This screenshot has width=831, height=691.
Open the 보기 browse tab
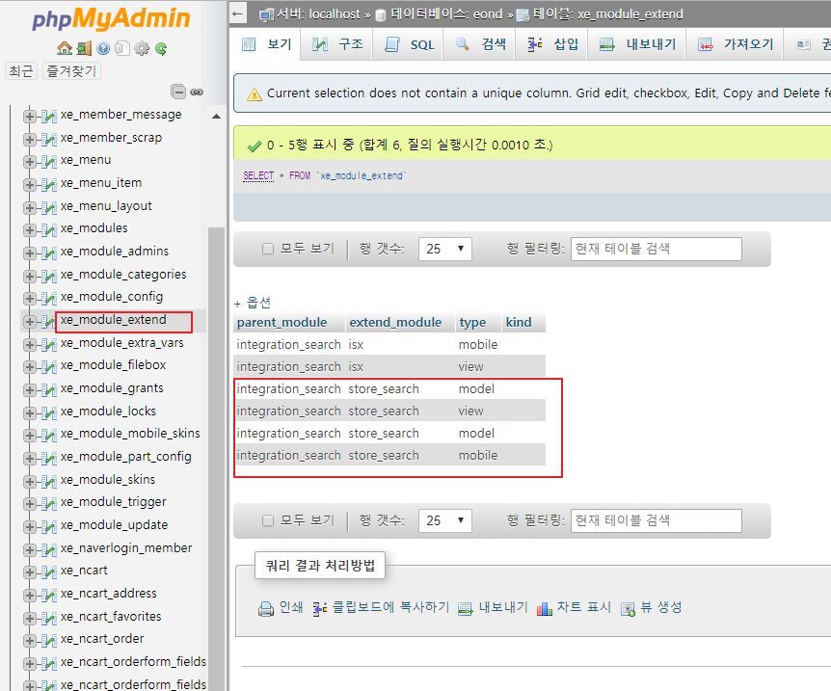(x=266, y=44)
